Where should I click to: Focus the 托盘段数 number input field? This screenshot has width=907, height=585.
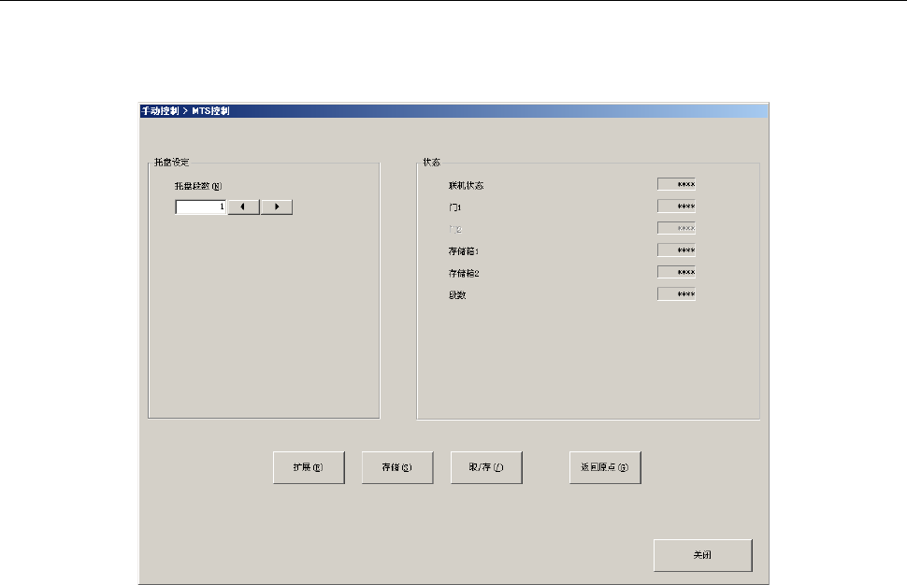(201, 207)
